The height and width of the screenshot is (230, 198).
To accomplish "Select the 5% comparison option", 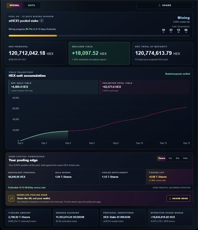I will (177, 158).
